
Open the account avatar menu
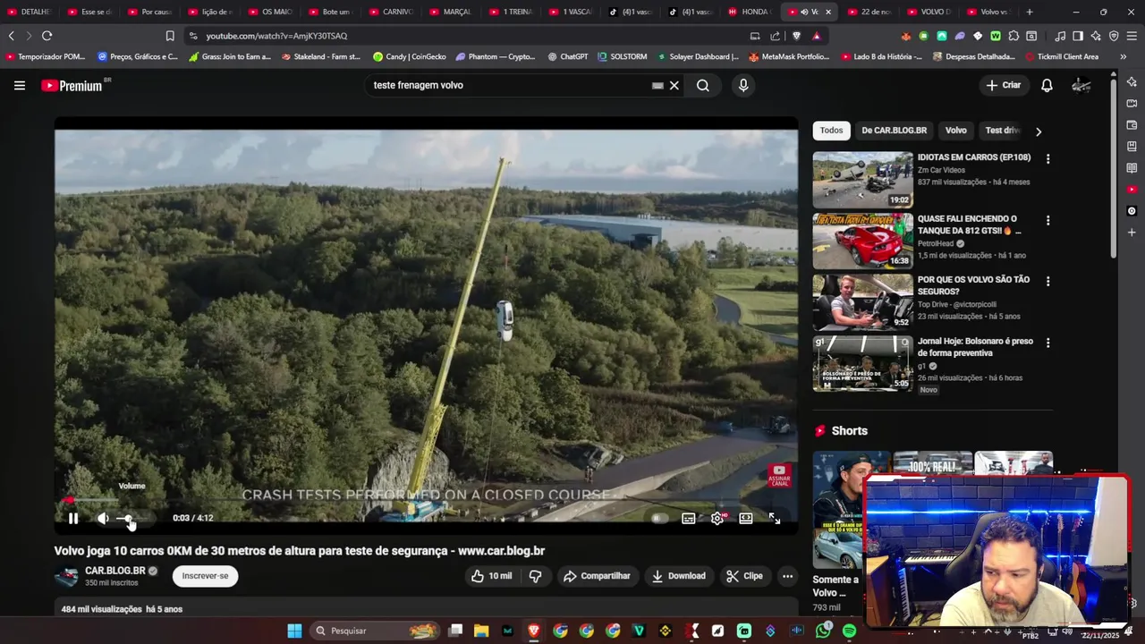[1081, 86]
